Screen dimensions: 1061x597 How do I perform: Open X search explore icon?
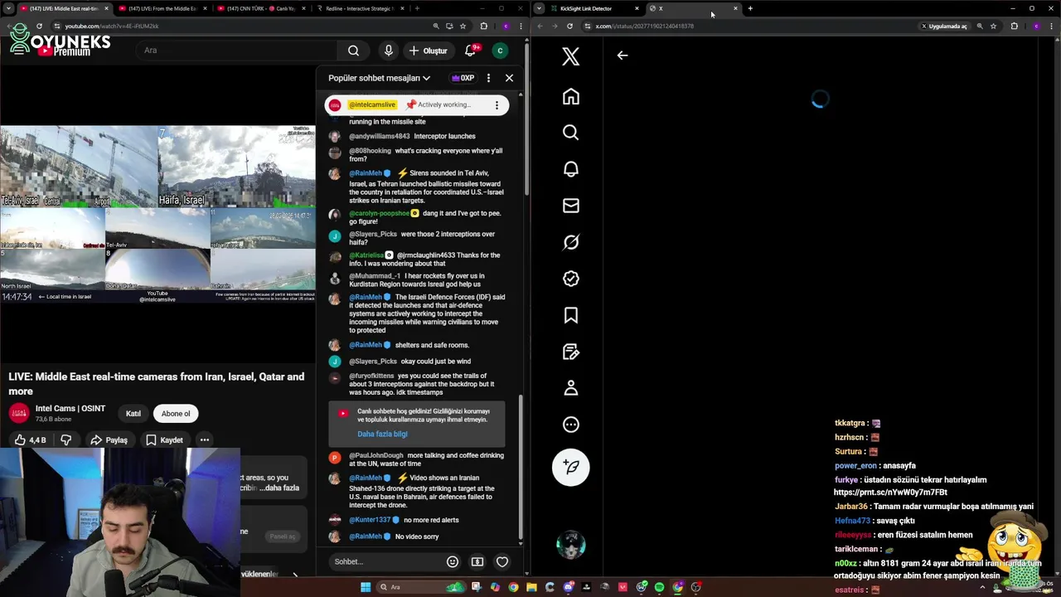coord(570,133)
